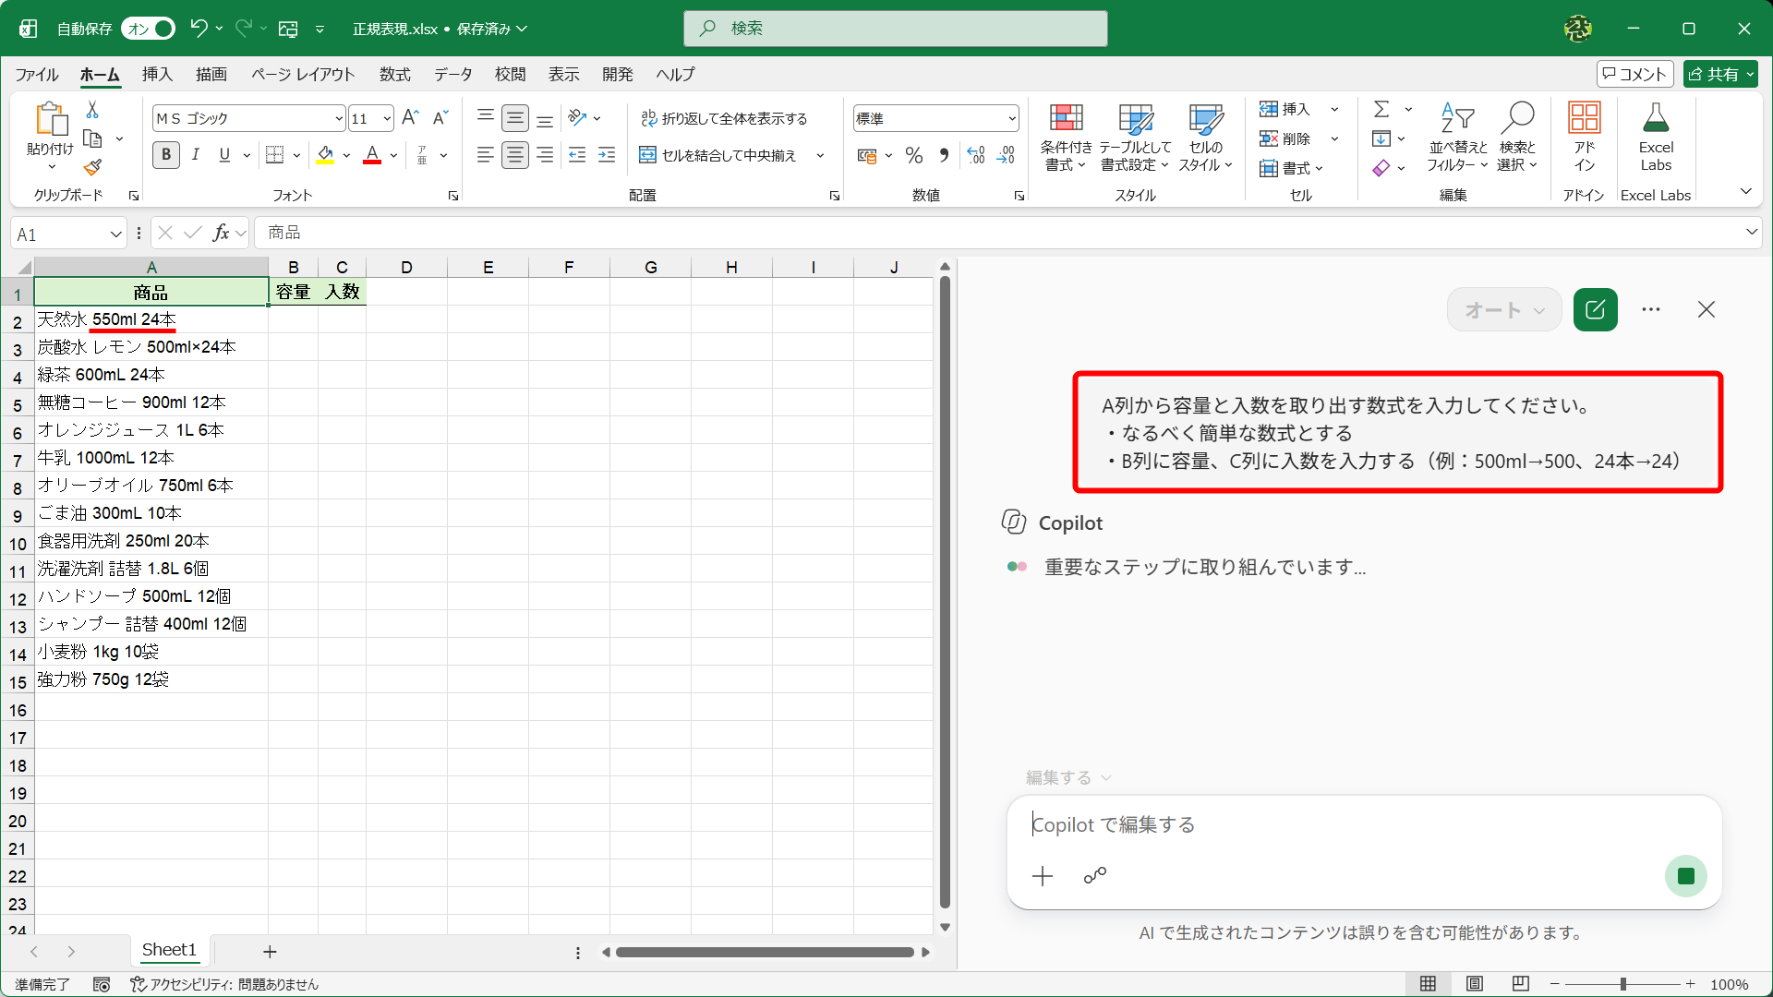Select the Sheet1 worksheet tab
Viewport: 1773px width, 997px height.
tap(169, 950)
